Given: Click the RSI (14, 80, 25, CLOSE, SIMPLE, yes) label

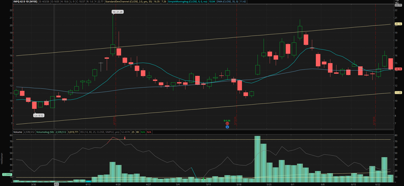Looking at the screenshot, I should tap(100, 132).
